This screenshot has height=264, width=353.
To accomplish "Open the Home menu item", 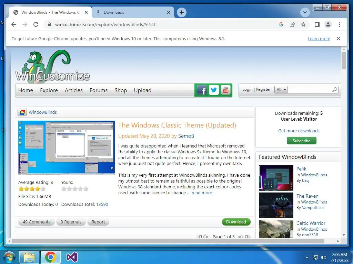I will (26, 90).
